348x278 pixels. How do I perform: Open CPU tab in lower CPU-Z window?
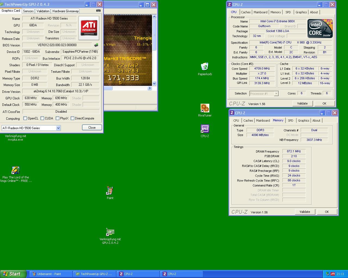coord(236,121)
